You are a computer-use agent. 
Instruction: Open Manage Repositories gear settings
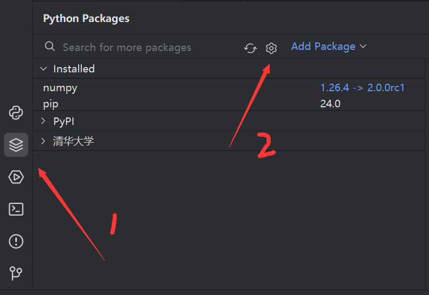271,48
